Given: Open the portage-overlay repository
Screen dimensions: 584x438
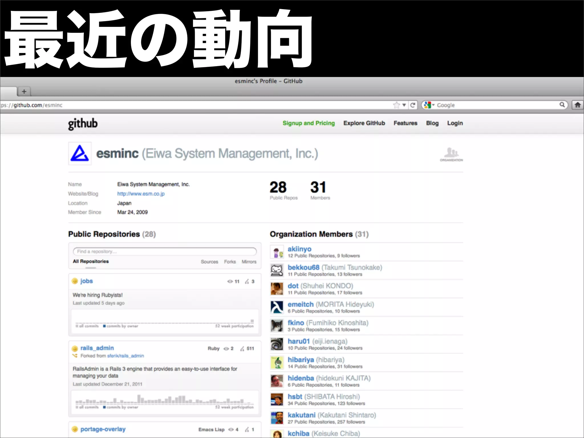Looking at the screenshot, I should point(103,429).
